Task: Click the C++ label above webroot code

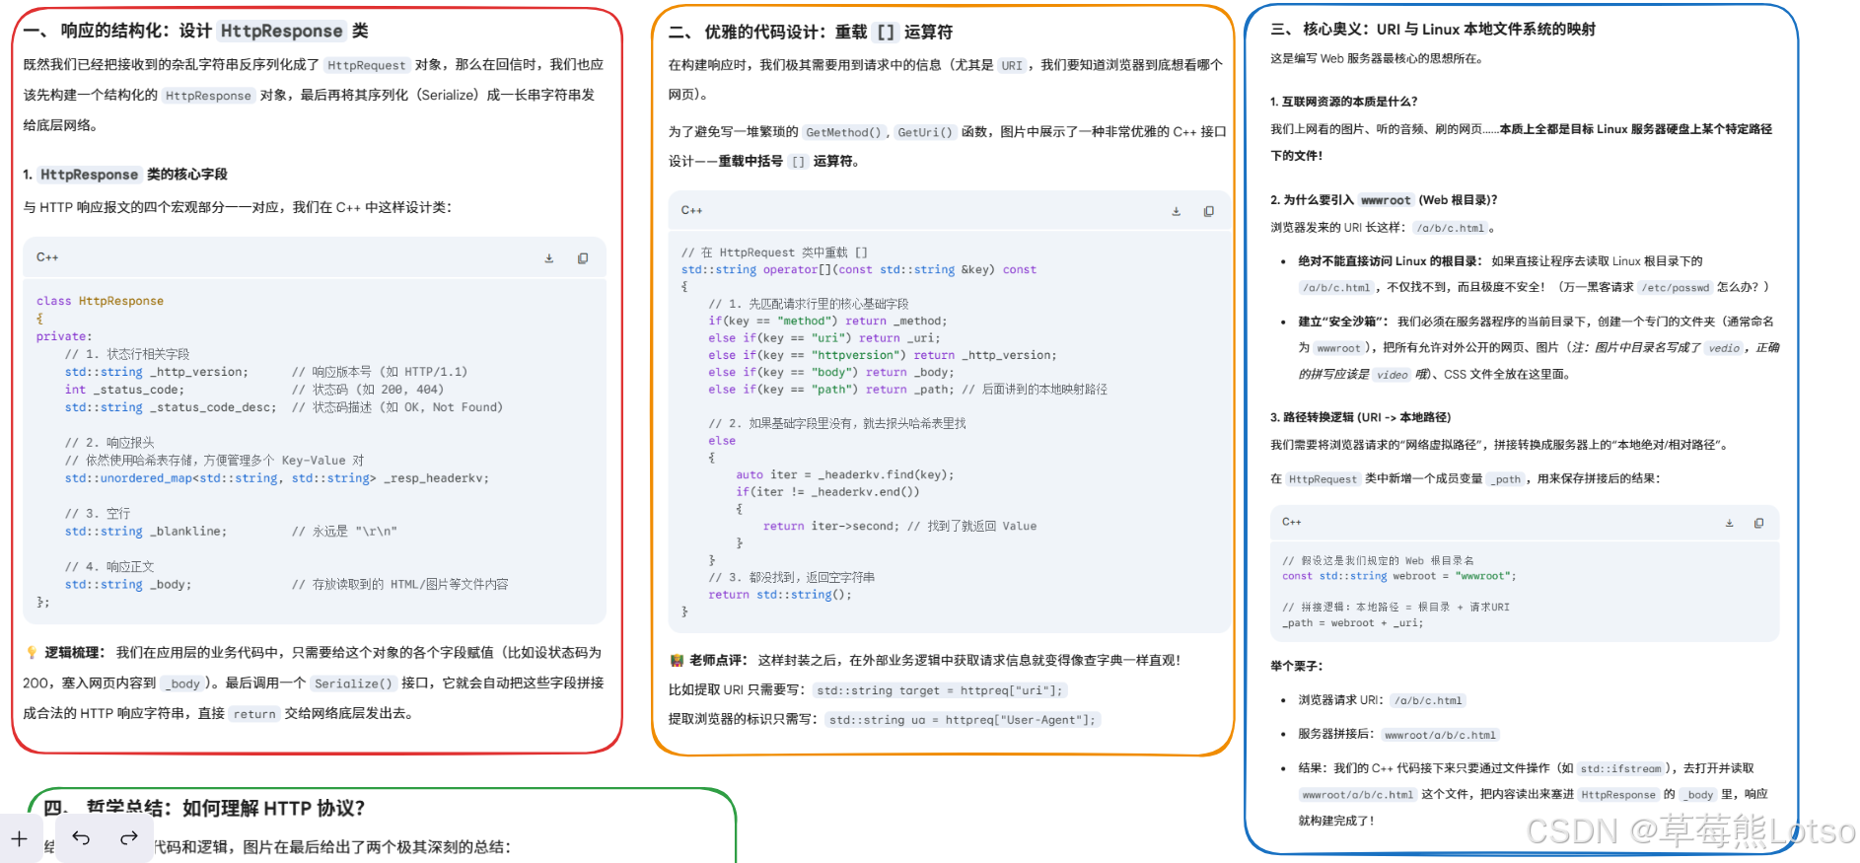Action: click(x=1292, y=522)
